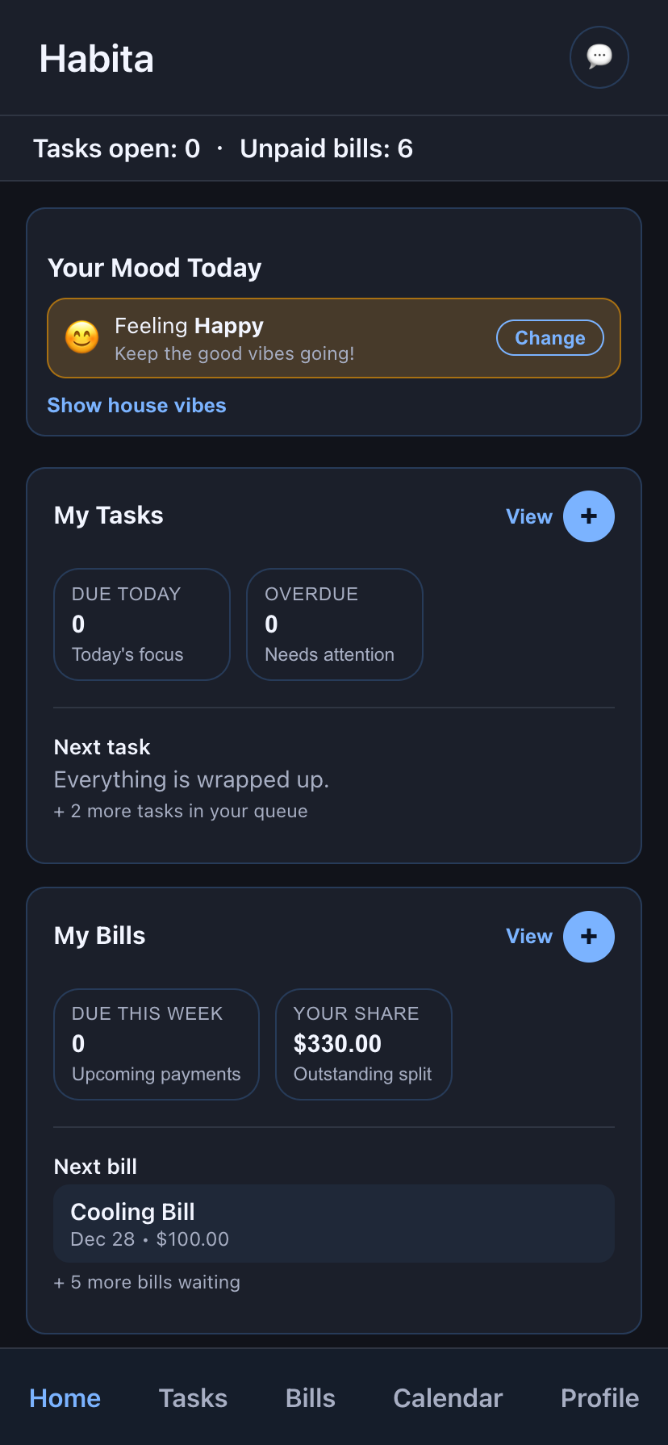Open the chat bubble icon
Image resolution: width=668 pixels, height=1445 pixels.
click(599, 56)
